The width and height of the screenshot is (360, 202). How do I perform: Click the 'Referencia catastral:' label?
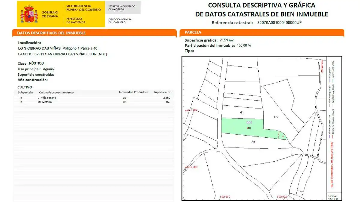point(232,22)
